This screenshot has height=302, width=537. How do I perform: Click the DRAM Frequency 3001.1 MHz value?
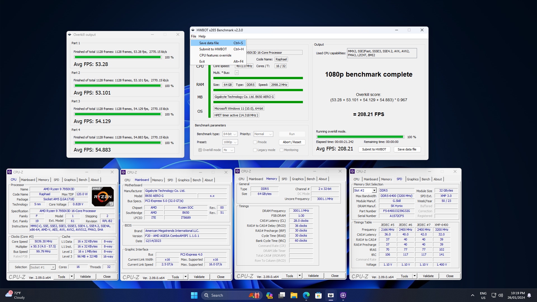tap(301, 211)
